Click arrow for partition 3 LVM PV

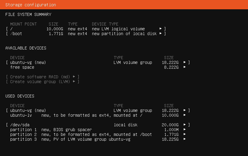(x=185, y=139)
